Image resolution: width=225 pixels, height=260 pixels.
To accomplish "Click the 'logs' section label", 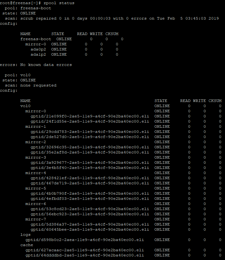I will pyautogui.click(x=25, y=235).
